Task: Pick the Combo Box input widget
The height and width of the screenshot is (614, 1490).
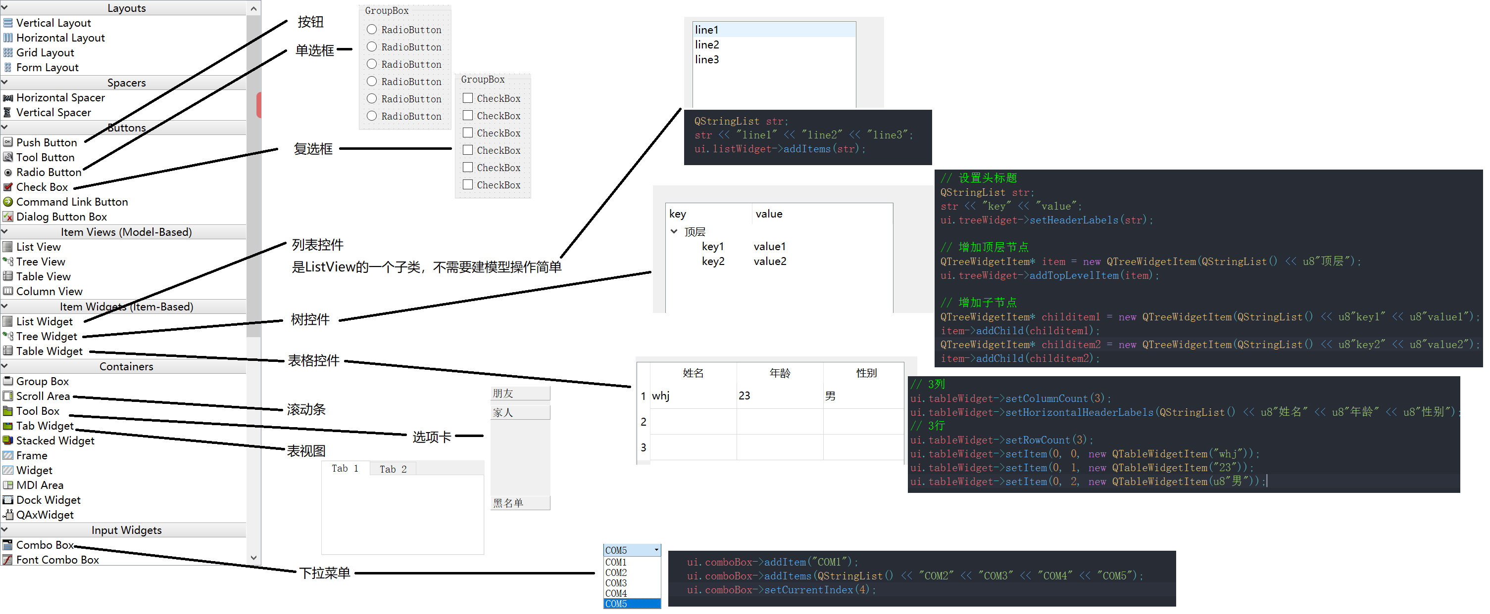Action: point(38,545)
